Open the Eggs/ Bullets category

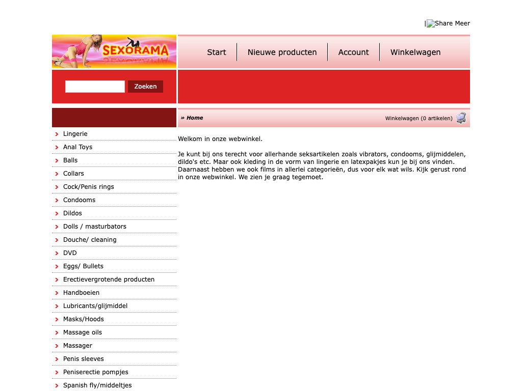(x=83, y=266)
